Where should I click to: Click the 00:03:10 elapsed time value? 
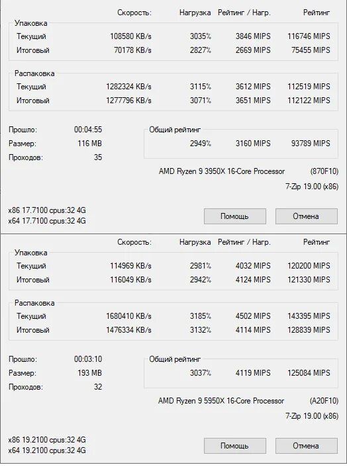click(88, 359)
